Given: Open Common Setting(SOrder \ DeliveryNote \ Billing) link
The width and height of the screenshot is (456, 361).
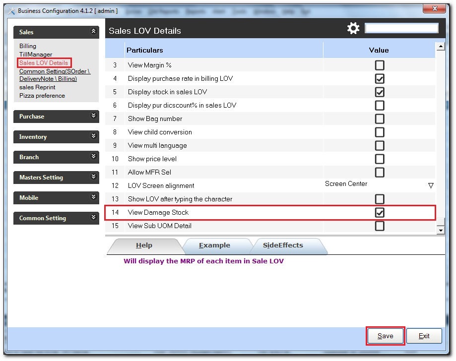Looking at the screenshot, I should pyautogui.click(x=55, y=75).
